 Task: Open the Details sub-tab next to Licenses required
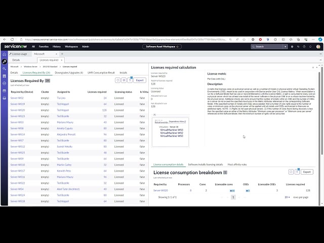click(x=16, y=60)
